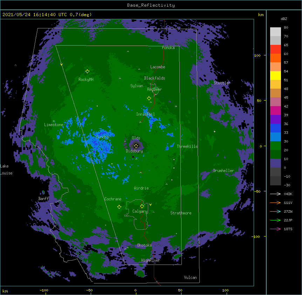This screenshot has width=302, height=295.
Task: Click the white plus marker south of Stettler
Action: click(214, 131)
